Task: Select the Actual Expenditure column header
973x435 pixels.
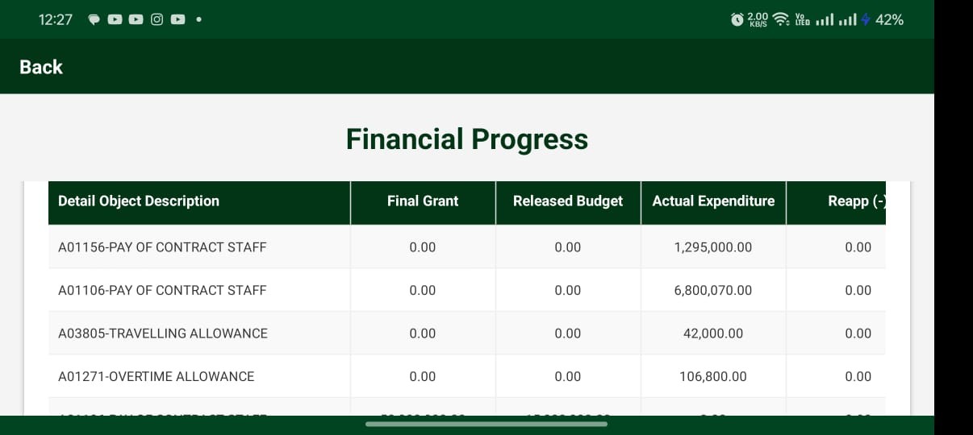Action: [713, 202]
